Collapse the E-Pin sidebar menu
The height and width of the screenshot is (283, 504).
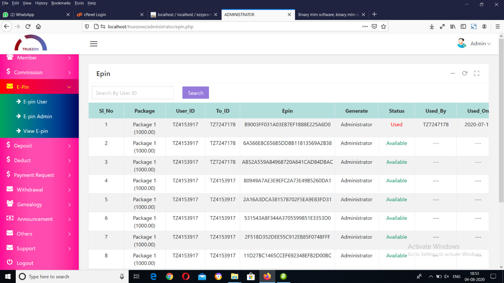[x=39, y=87]
